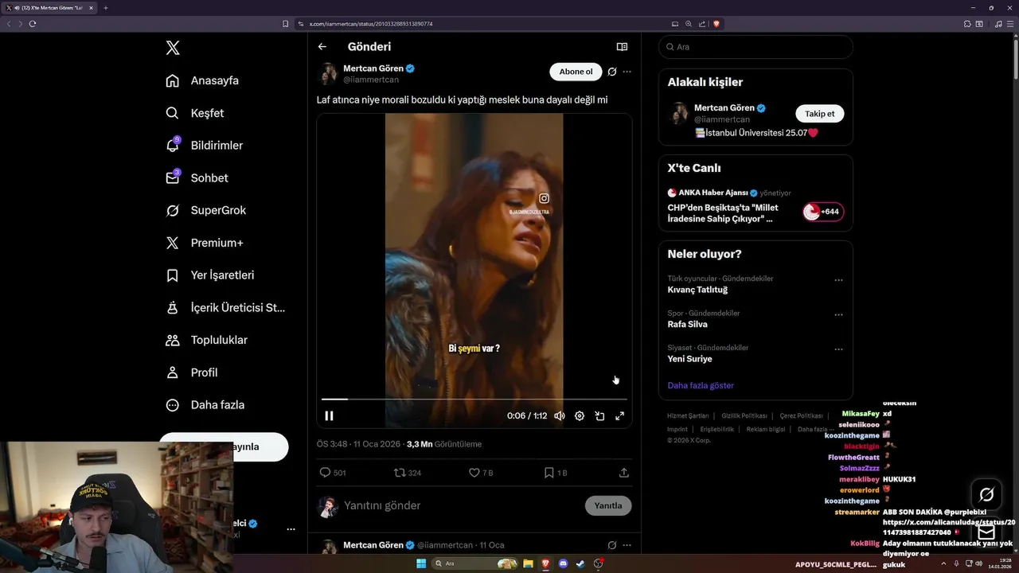The height and width of the screenshot is (573, 1019).
Task: Pause the video
Action: [x=329, y=415]
